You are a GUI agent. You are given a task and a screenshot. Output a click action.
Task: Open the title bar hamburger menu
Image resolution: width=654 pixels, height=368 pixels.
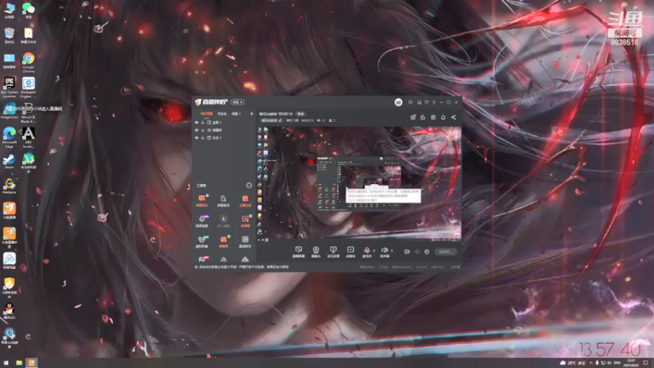click(434, 102)
